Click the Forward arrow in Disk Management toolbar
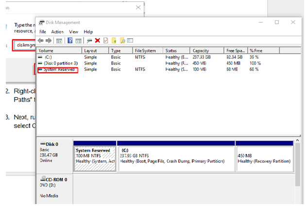306x207 pixels. [x=49, y=41]
